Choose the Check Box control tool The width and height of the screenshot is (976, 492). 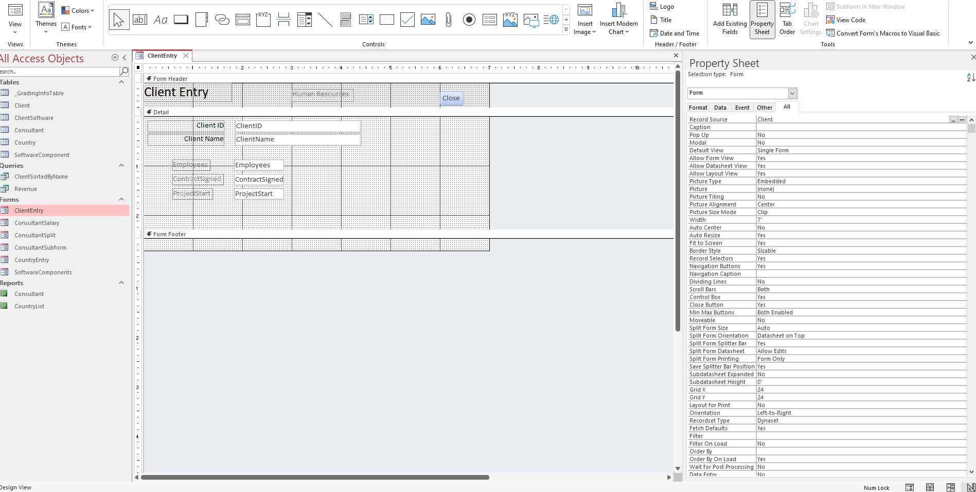pyautogui.click(x=407, y=19)
